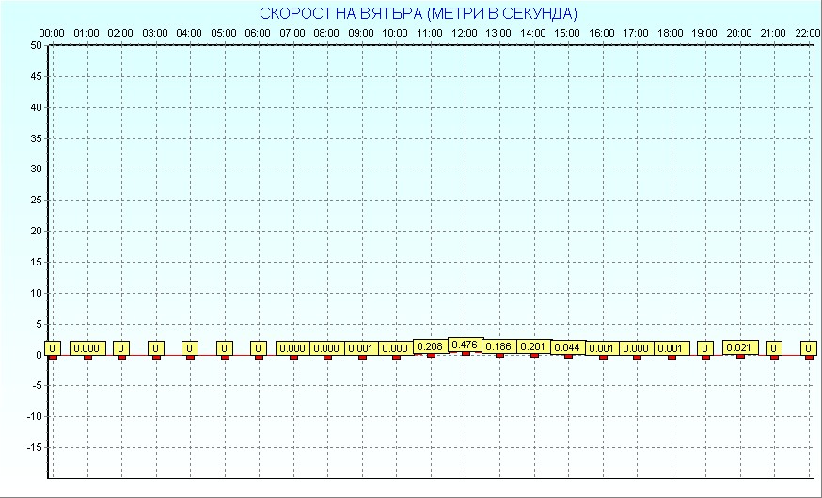Select the 06:00 hour label
The image size is (822, 498).
(x=258, y=33)
